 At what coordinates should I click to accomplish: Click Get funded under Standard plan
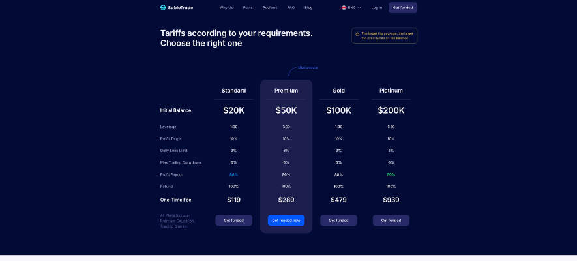tap(233, 220)
